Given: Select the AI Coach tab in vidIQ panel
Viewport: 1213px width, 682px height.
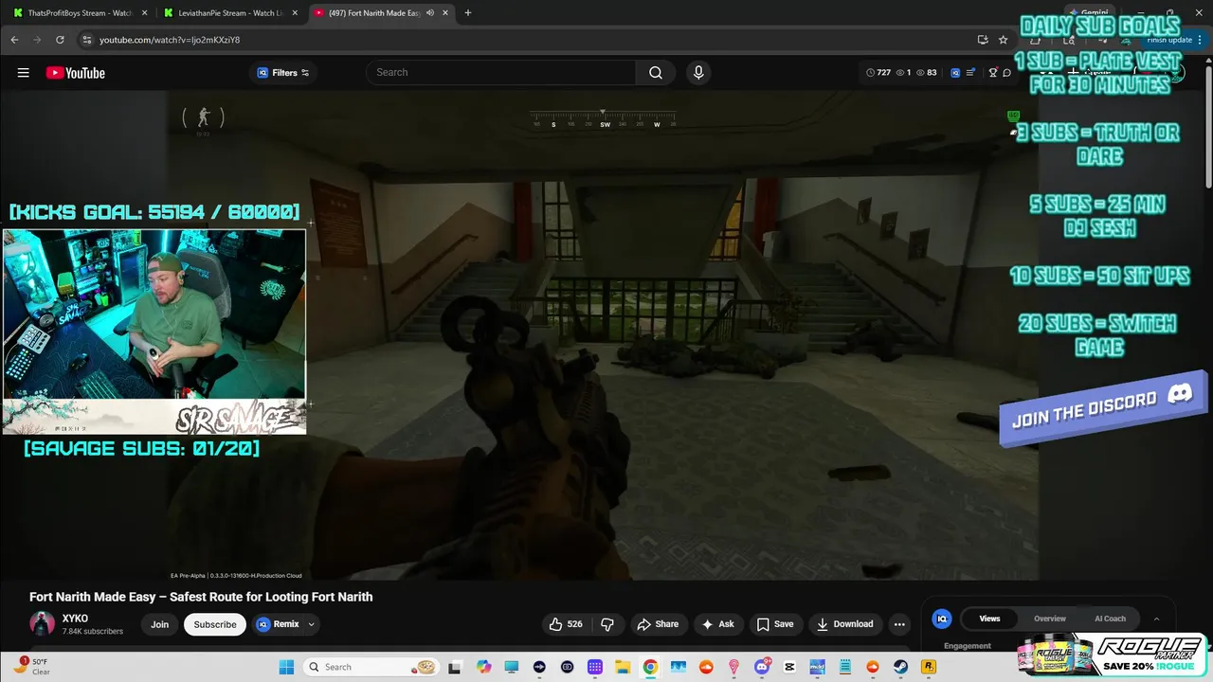Looking at the screenshot, I should (1110, 619).
